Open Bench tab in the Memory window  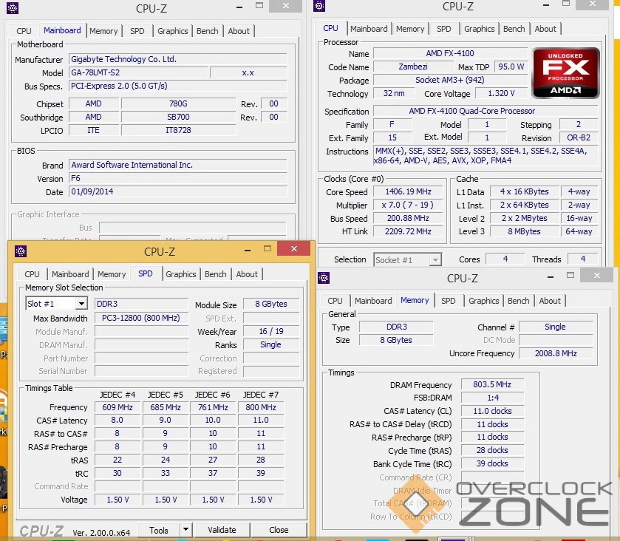coord(518,301)
